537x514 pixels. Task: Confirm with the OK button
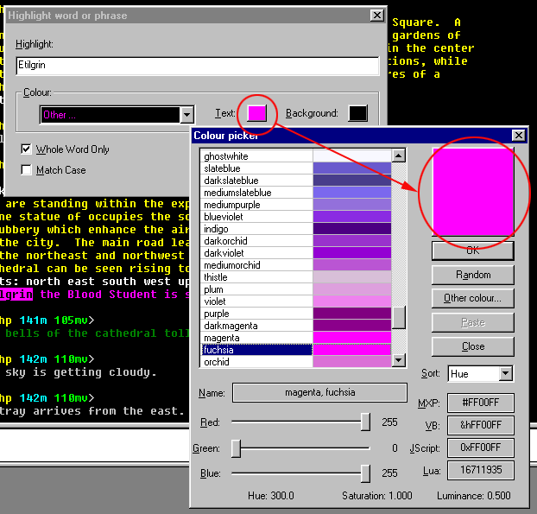(x=473, y=251)
